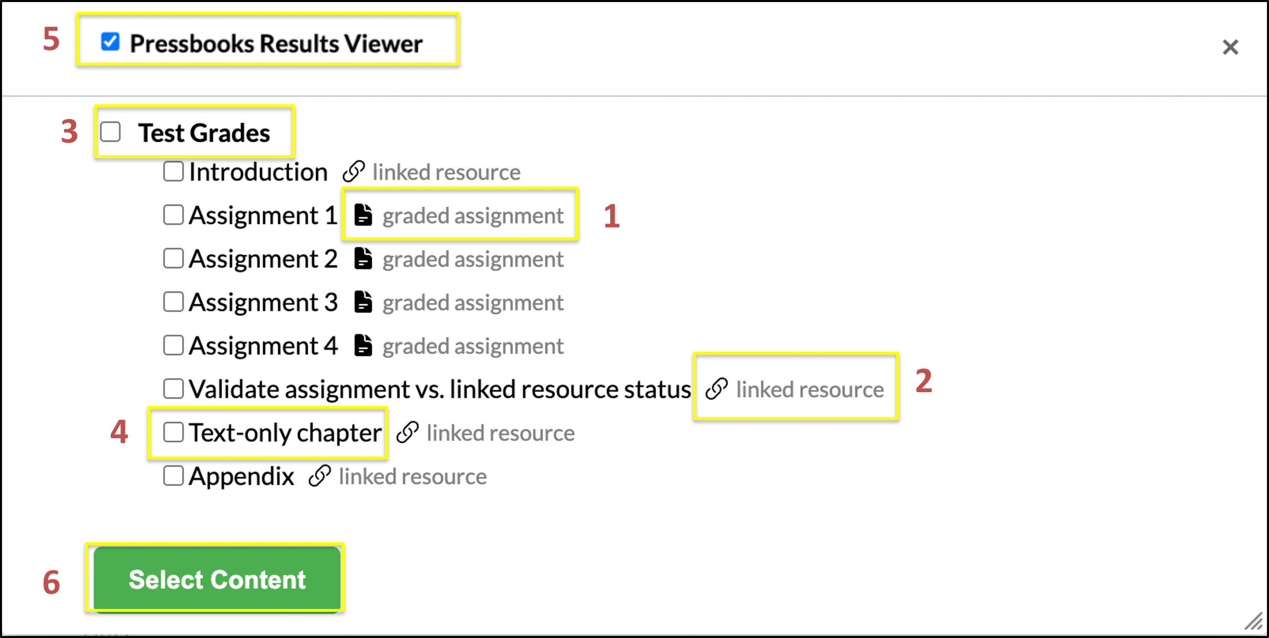Click the Appendix label text
1269x638 pixels.
(241, 477)
